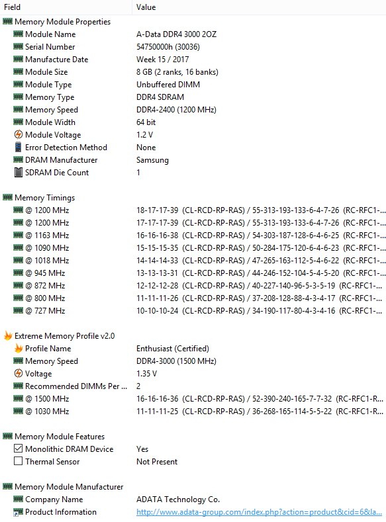Select the 16-16-16-36 XMP timings value
This screenshot has width=386, height=522.
pyautogui.click(x=260, y=399)
